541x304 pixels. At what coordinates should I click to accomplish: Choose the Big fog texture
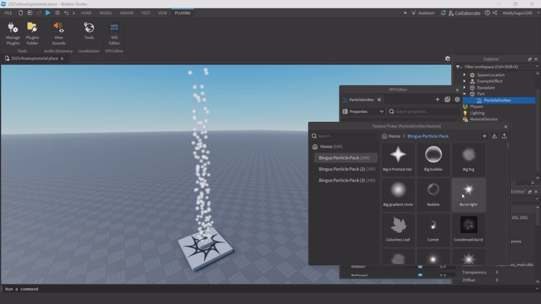pyautogui.click(x=469, y=159)
